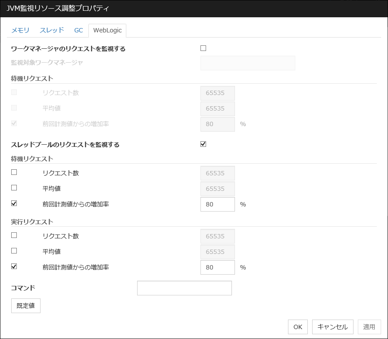The image size is (388, 339).
Task: Enable ワークマネージャのリクエストを監視する checkbox
Action: [x=203, y=48]
